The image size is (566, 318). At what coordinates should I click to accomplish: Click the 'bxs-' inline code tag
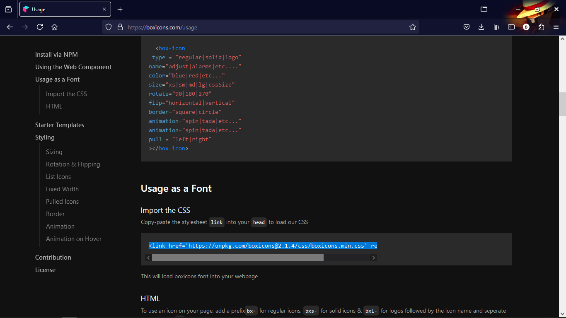[x=311, y=311]
